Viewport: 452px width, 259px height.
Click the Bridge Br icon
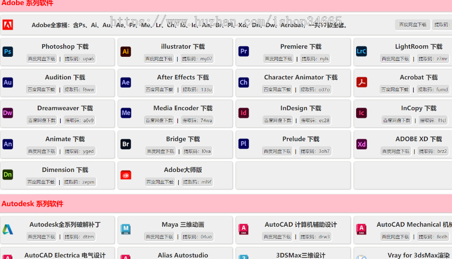click(x=126, y=144)
